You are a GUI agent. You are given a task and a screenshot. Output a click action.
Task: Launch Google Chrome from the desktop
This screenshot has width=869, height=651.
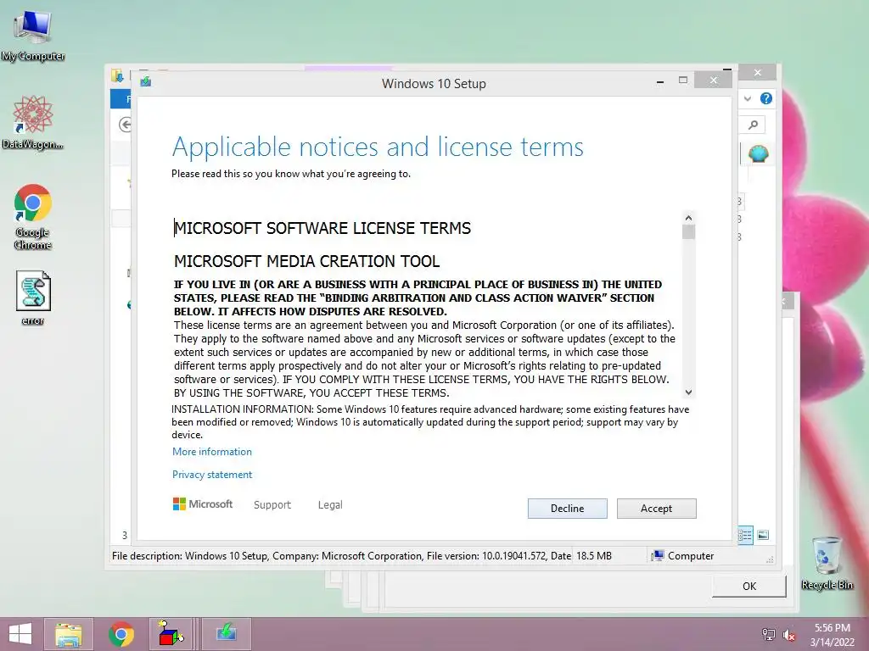tap(33, 216)
